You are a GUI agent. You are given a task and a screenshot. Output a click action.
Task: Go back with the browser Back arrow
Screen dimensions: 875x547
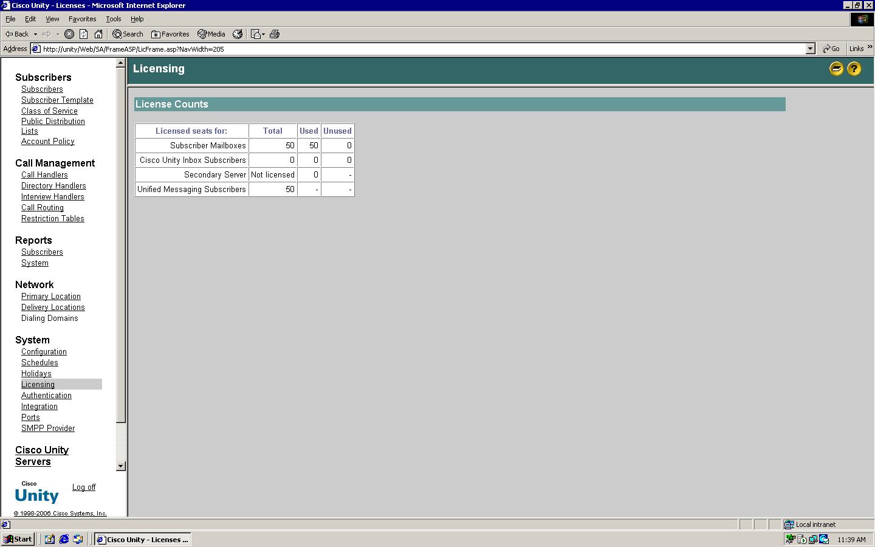[x=17, y=34]
